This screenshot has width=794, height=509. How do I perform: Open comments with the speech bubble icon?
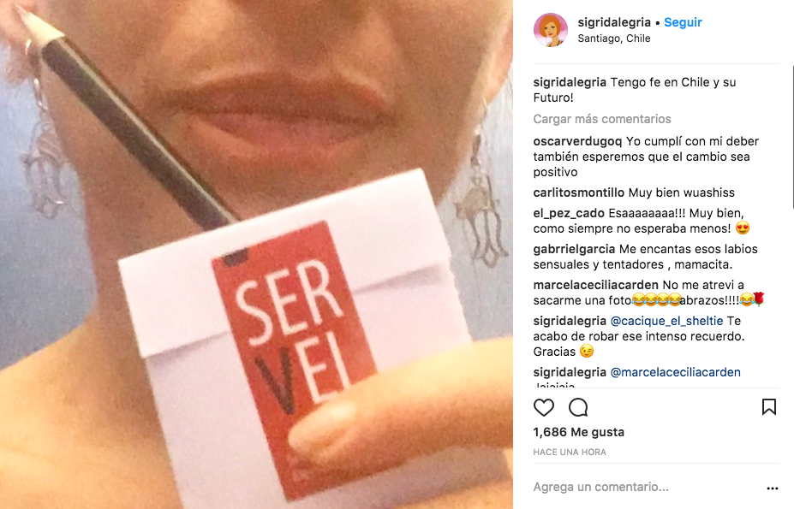[x=578, y=407]
